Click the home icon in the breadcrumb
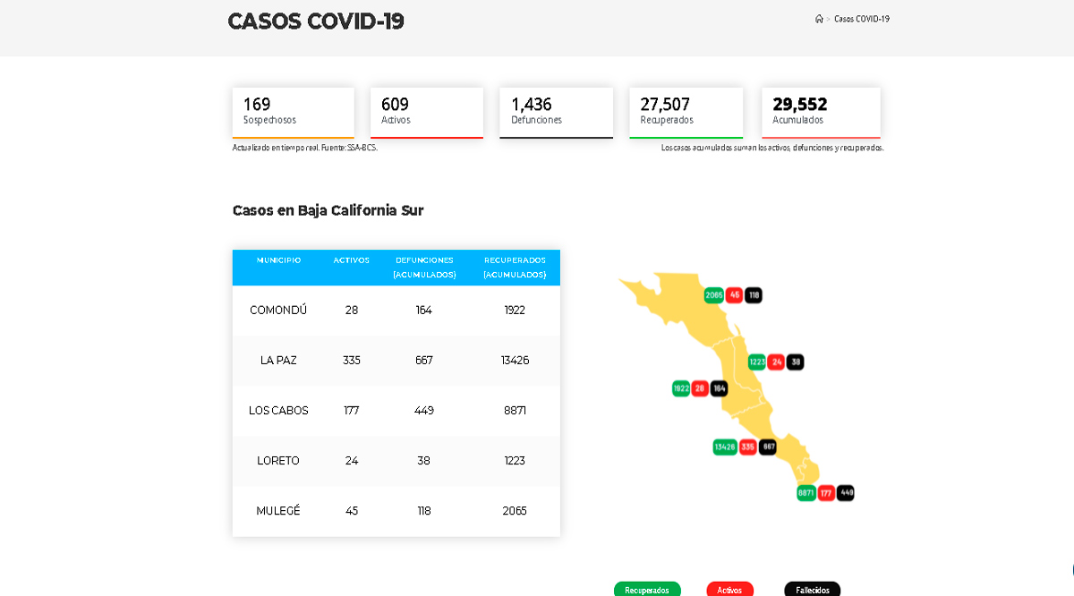Screen dimensions: 1074x596 tap(817, 18)
